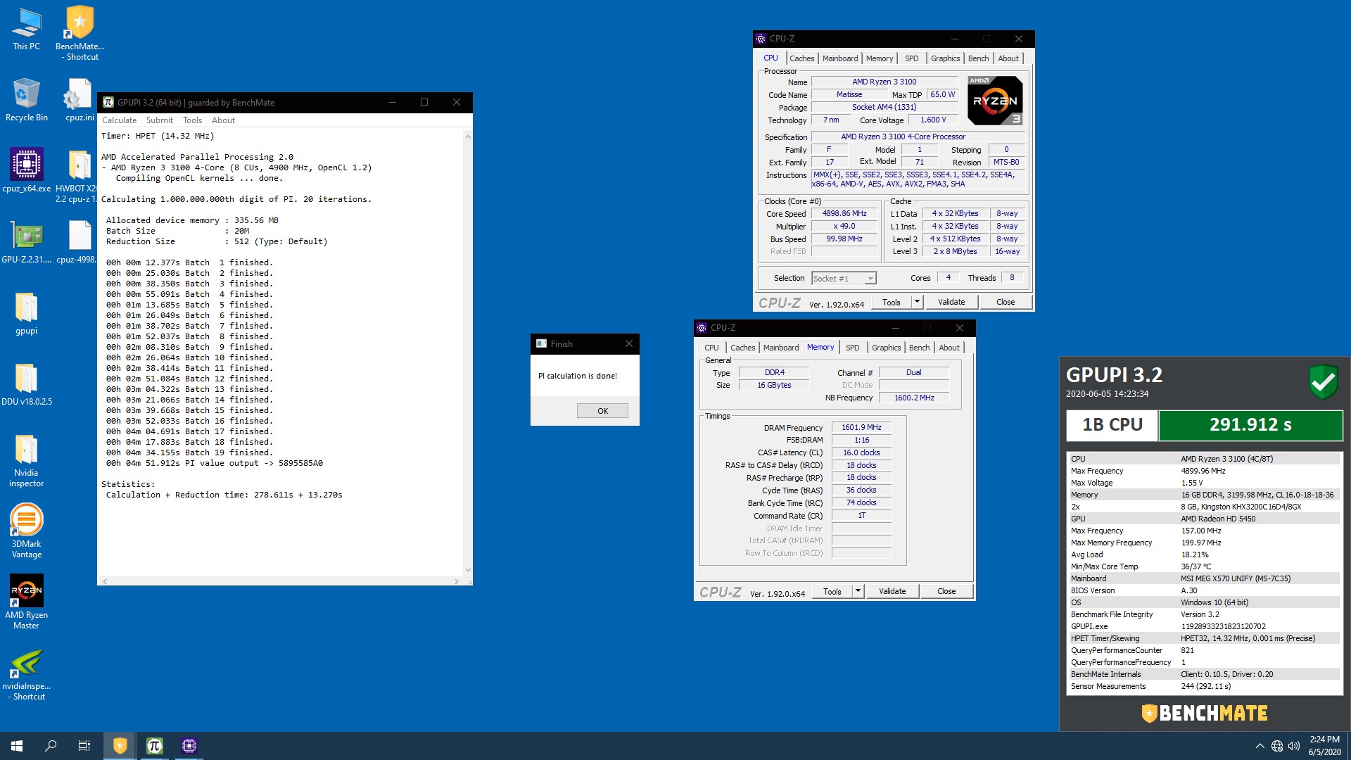
Task: Click Validate in top CPU-Z window
Action: pos(951,302)
